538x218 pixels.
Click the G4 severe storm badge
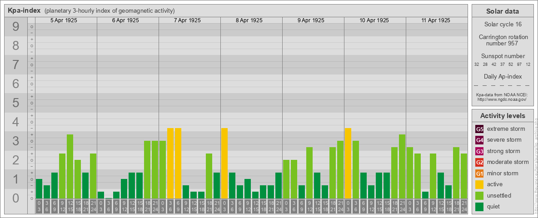(x=479, y=140)
